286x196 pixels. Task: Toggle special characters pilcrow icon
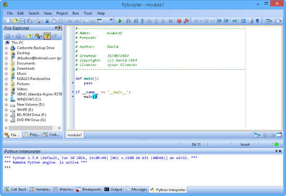[257, 21]
